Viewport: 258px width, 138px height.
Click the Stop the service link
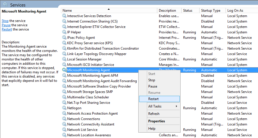5,21
